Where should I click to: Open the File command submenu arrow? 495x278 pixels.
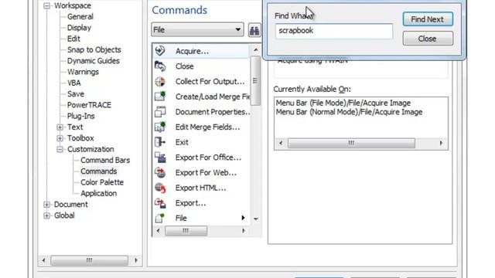tap(243, 218)
